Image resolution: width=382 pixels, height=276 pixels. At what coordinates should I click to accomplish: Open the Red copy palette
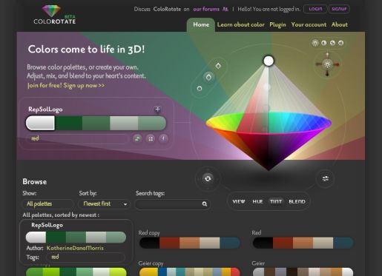(x=189, y=243)
